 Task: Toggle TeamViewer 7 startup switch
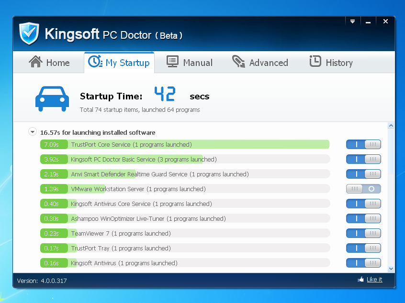(x=363, y=233)
